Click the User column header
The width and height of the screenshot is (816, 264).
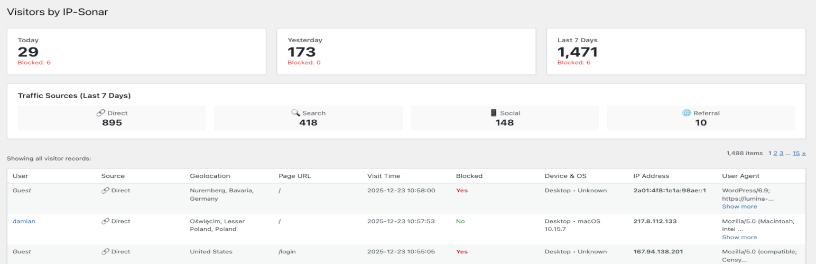click(21, 176)
